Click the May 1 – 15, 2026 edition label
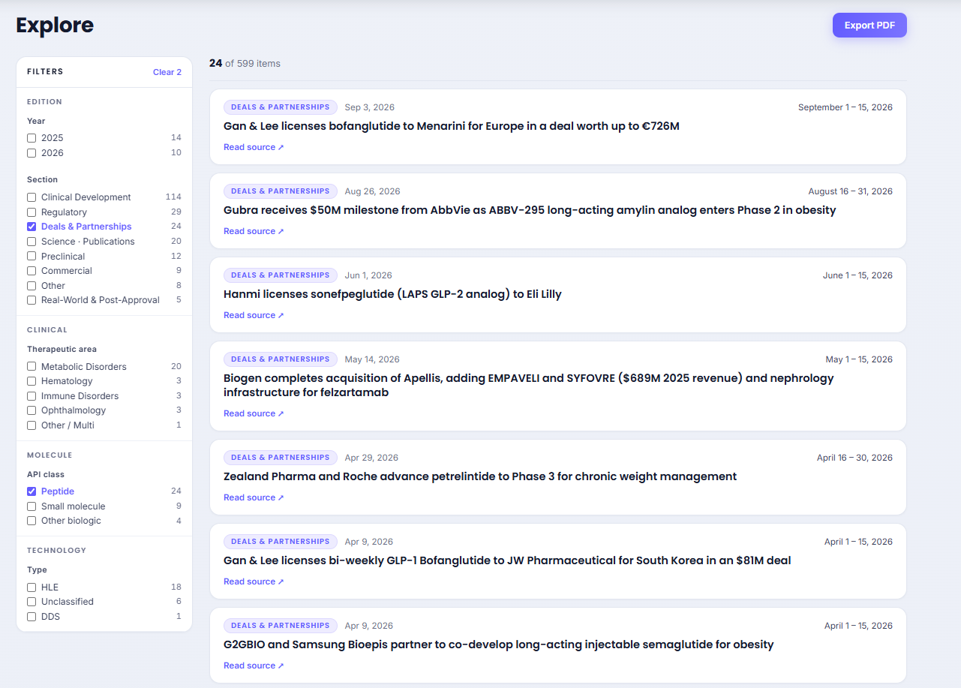The width and height of the screenshot is (961, 688). click(859, 359)
